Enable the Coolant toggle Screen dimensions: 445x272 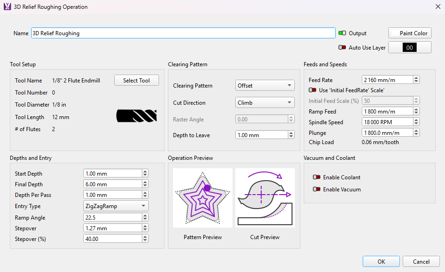[x=317, y=177]
